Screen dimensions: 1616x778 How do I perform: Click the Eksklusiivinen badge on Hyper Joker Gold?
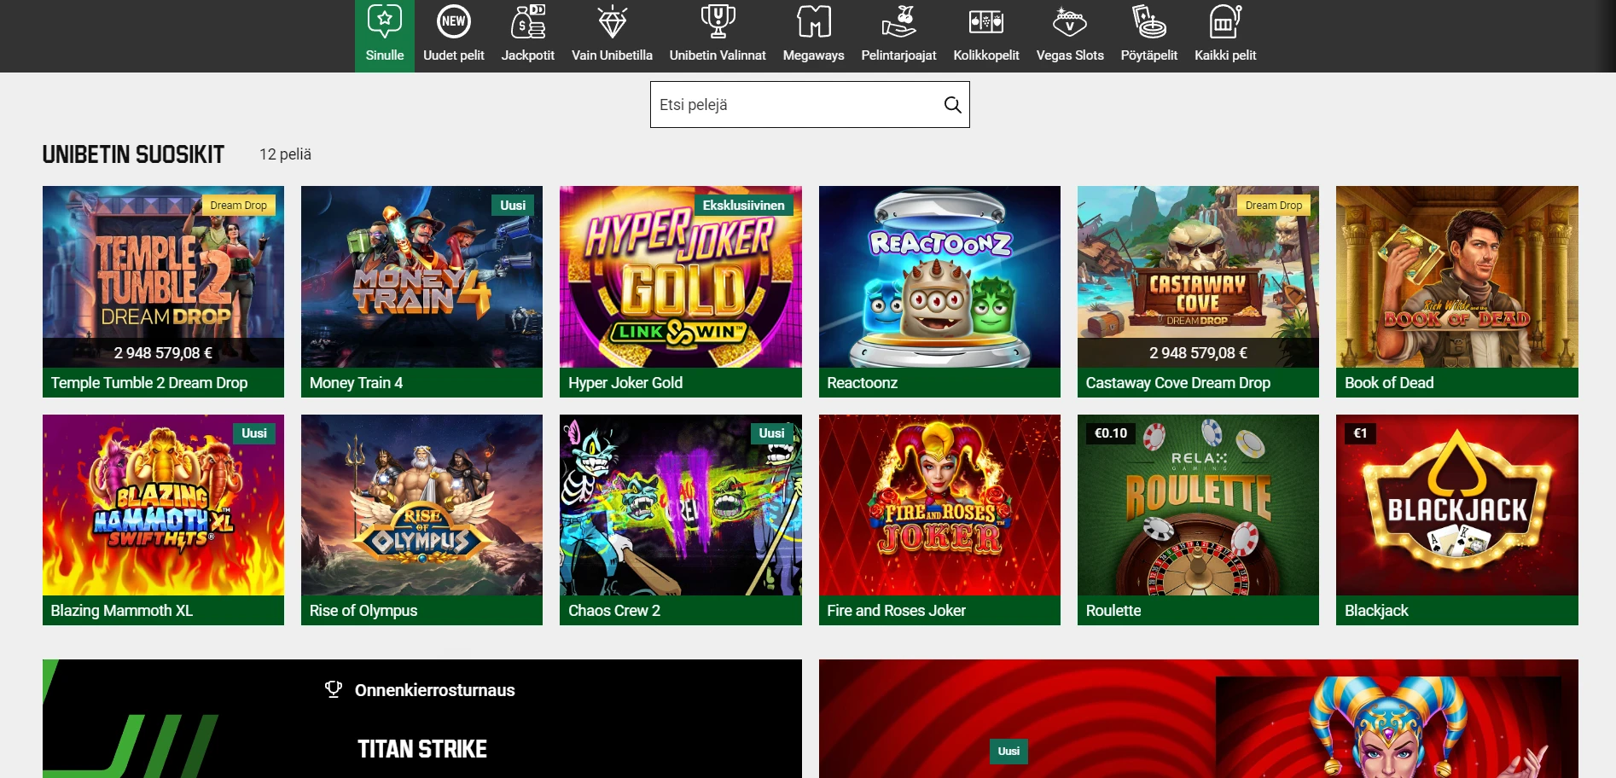click(x=743, y=206)
